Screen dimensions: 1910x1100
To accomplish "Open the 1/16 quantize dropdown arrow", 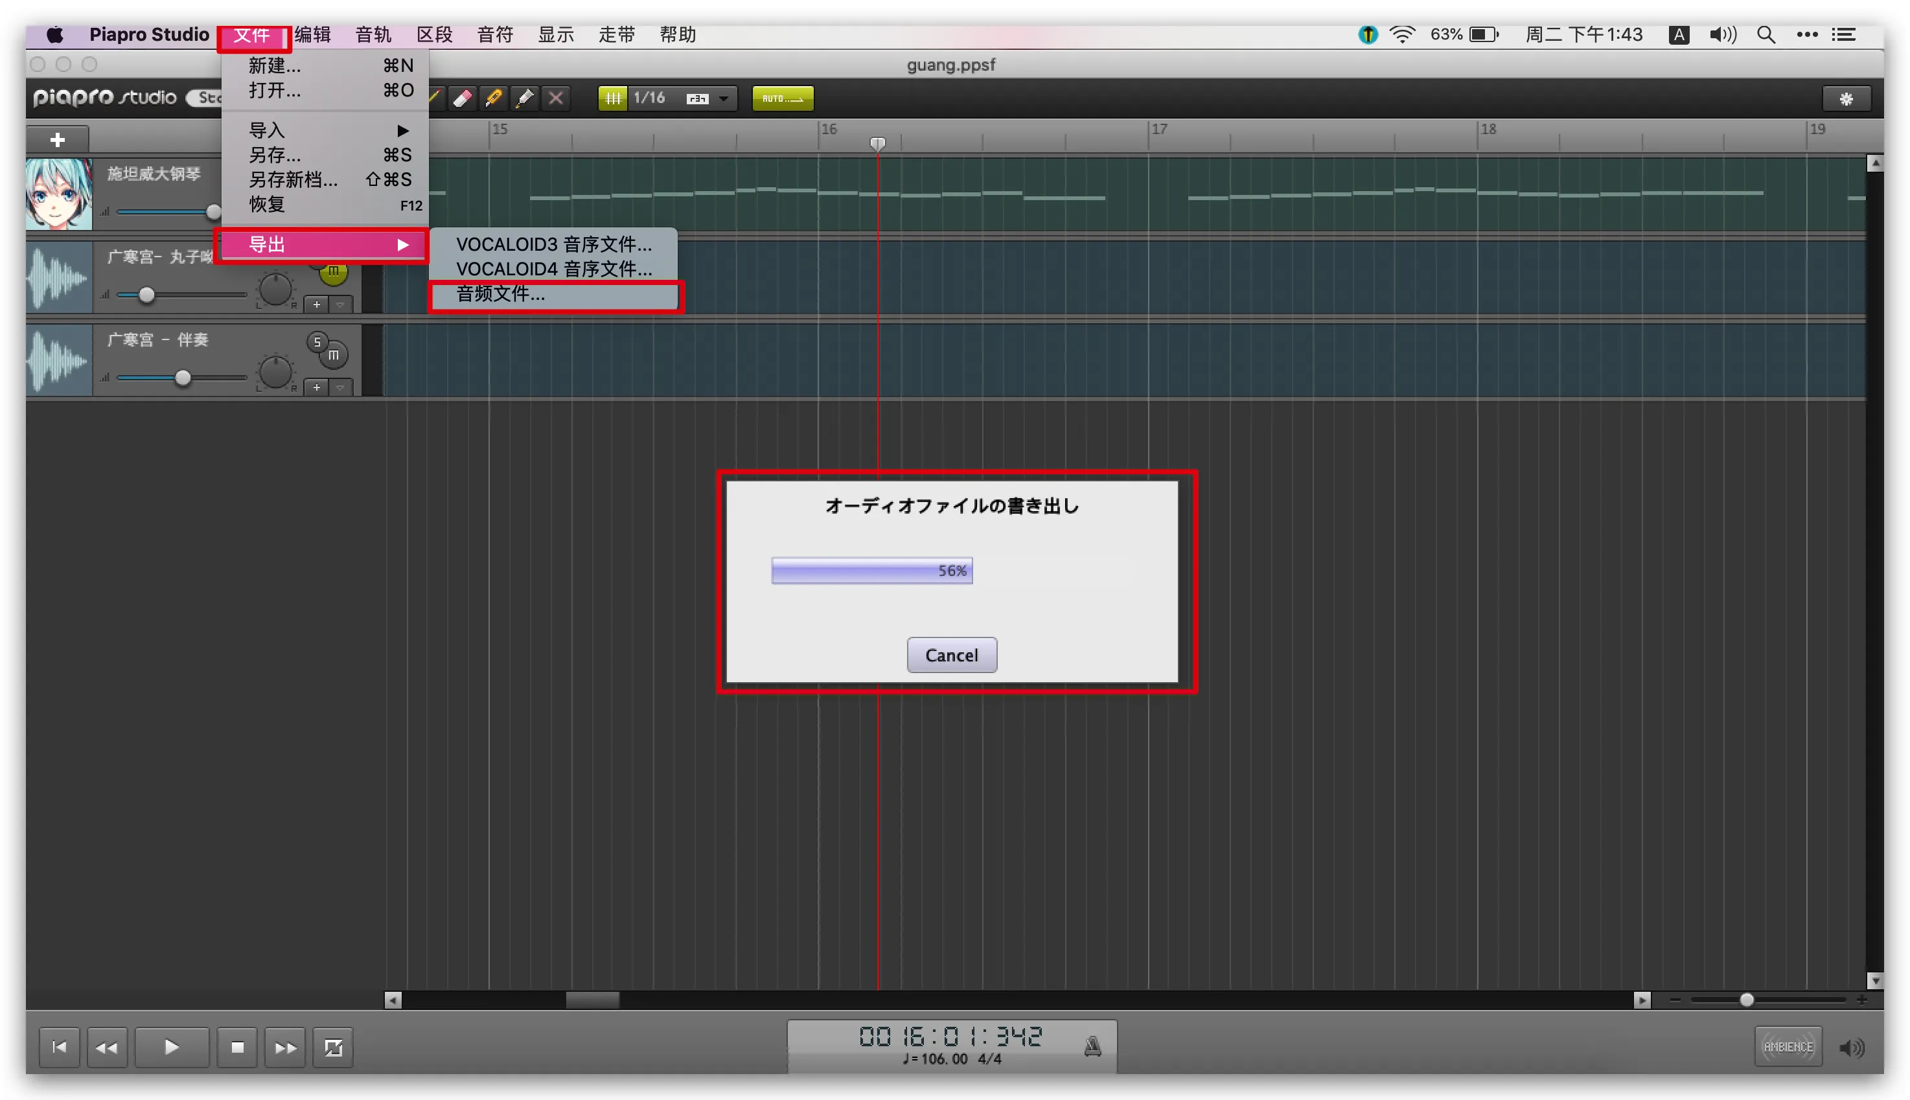I will (724, 99).
